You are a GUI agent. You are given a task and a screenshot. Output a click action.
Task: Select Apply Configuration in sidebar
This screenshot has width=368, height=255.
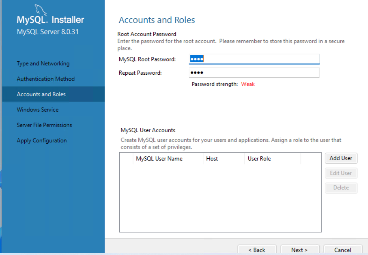coord(42,140)
